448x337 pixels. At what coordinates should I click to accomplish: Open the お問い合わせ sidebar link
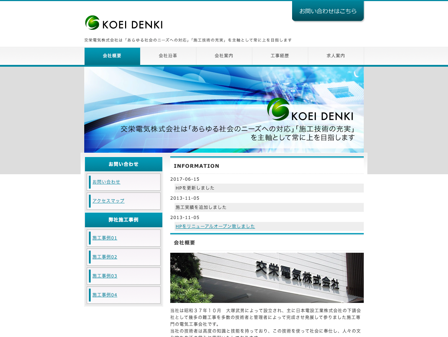coord(106,182)
